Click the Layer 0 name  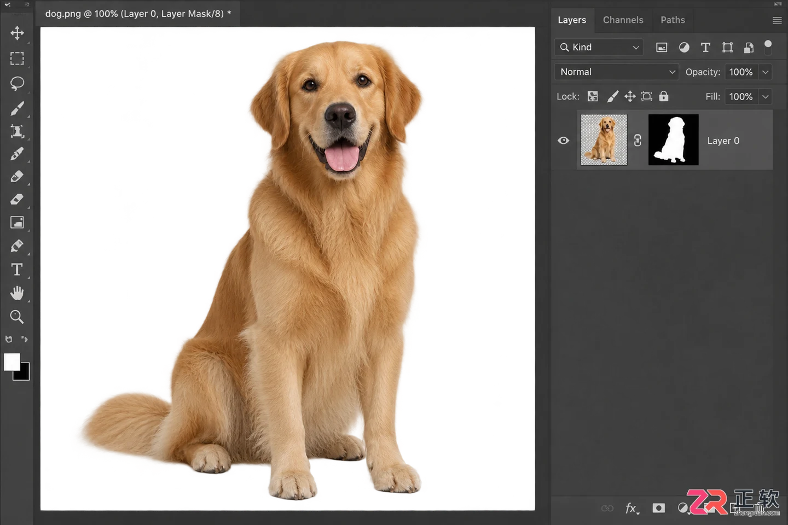click(723, 141)
